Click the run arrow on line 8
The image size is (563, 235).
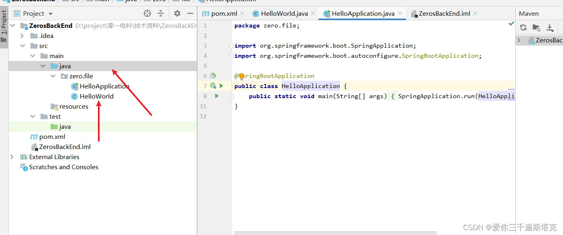217,96
